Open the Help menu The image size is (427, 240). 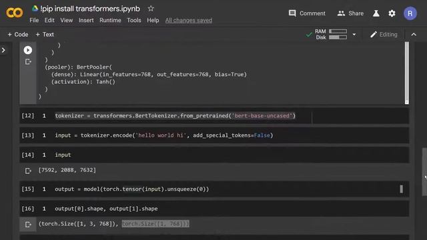(x=153, y=21)
